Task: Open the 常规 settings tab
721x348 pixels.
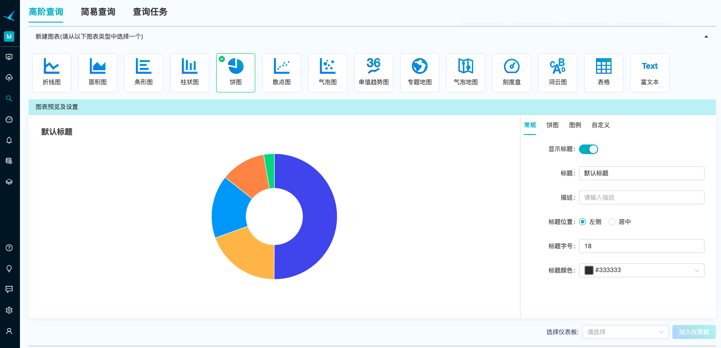Action: (x=530, y=125)
